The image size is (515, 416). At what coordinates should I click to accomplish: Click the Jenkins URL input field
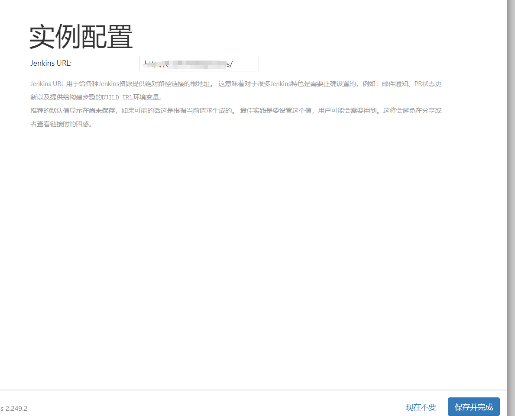(199, 64)
